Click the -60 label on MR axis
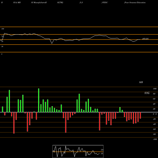This screenshot has width=158, height=158. (x=154, y=129)
